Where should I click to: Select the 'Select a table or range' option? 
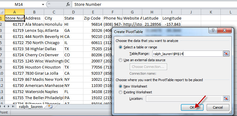click(x=120, y=47)
